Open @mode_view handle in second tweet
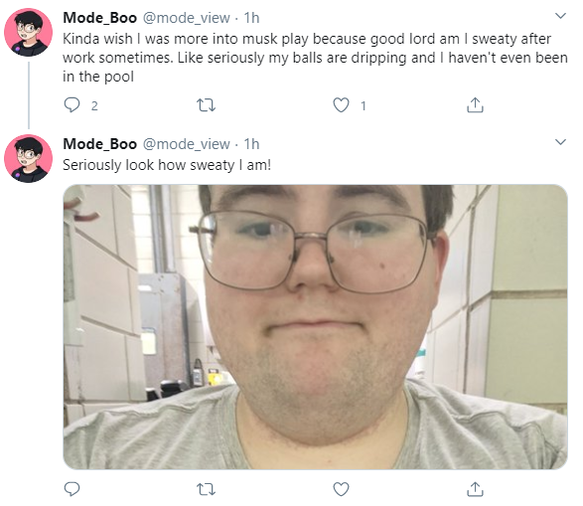 pyautogui.click(x=187, y=144)
